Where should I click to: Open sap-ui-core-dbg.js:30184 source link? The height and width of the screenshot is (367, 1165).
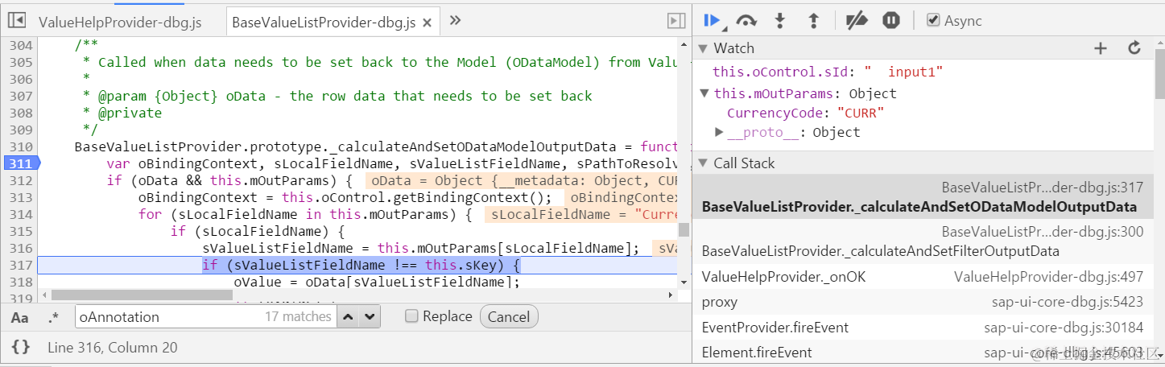[x=1064, y=328]
